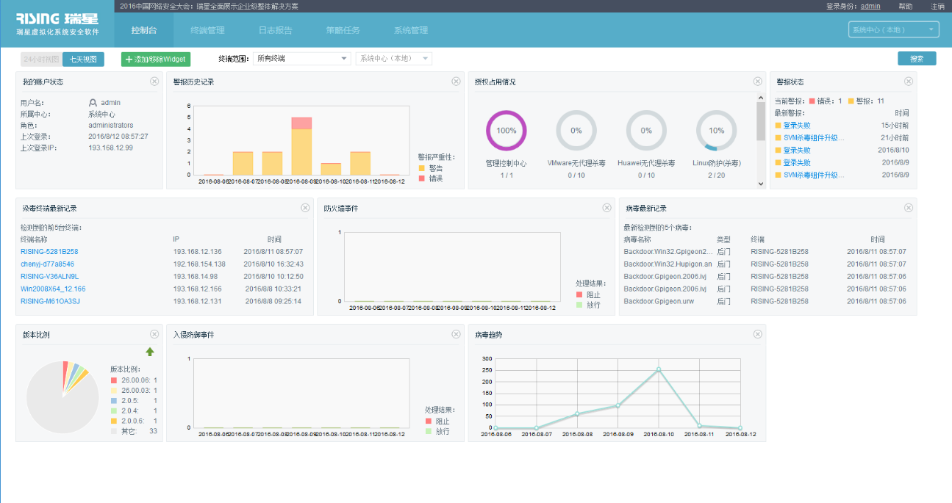Screen dimensions: 952x503
Task: Click the 添加/移除Widget button
Action: point(155,59)
